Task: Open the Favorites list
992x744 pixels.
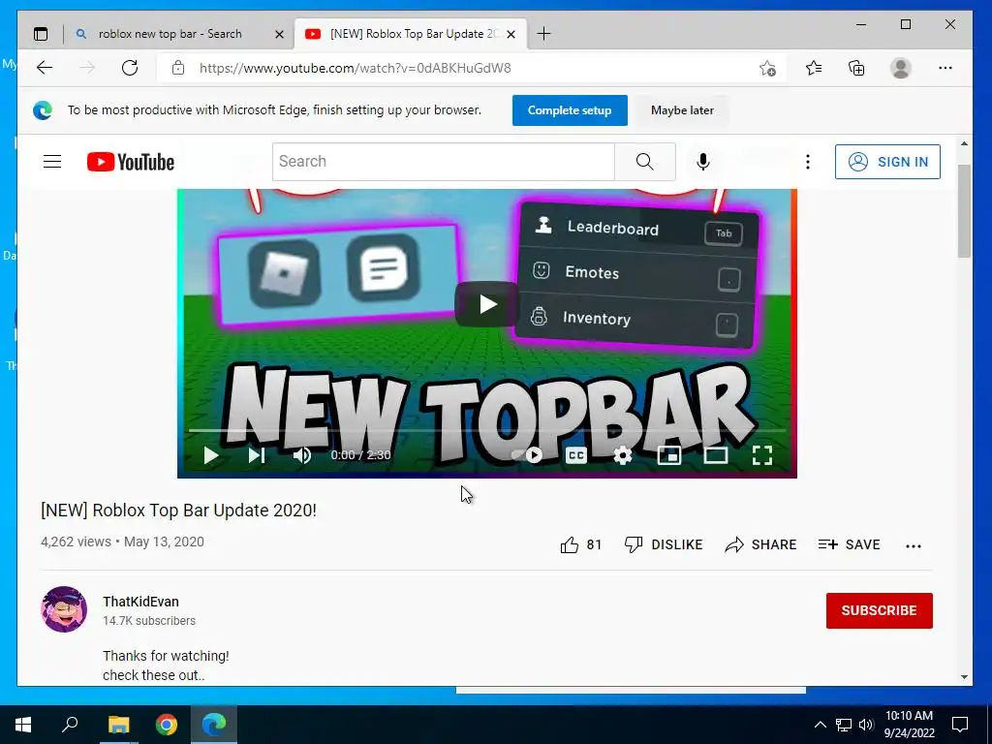Action: (x=814, y=68)
